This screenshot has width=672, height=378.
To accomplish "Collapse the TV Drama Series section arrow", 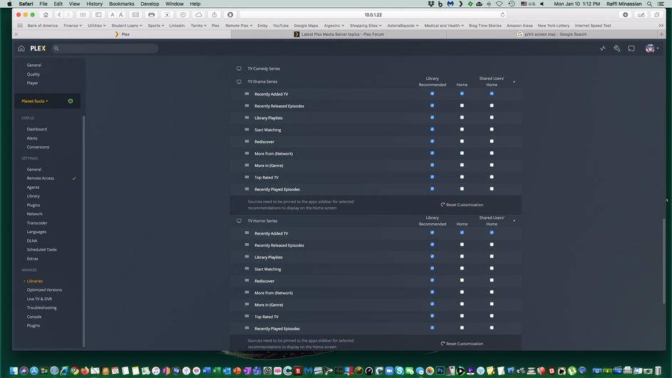I will coord(514,81).
